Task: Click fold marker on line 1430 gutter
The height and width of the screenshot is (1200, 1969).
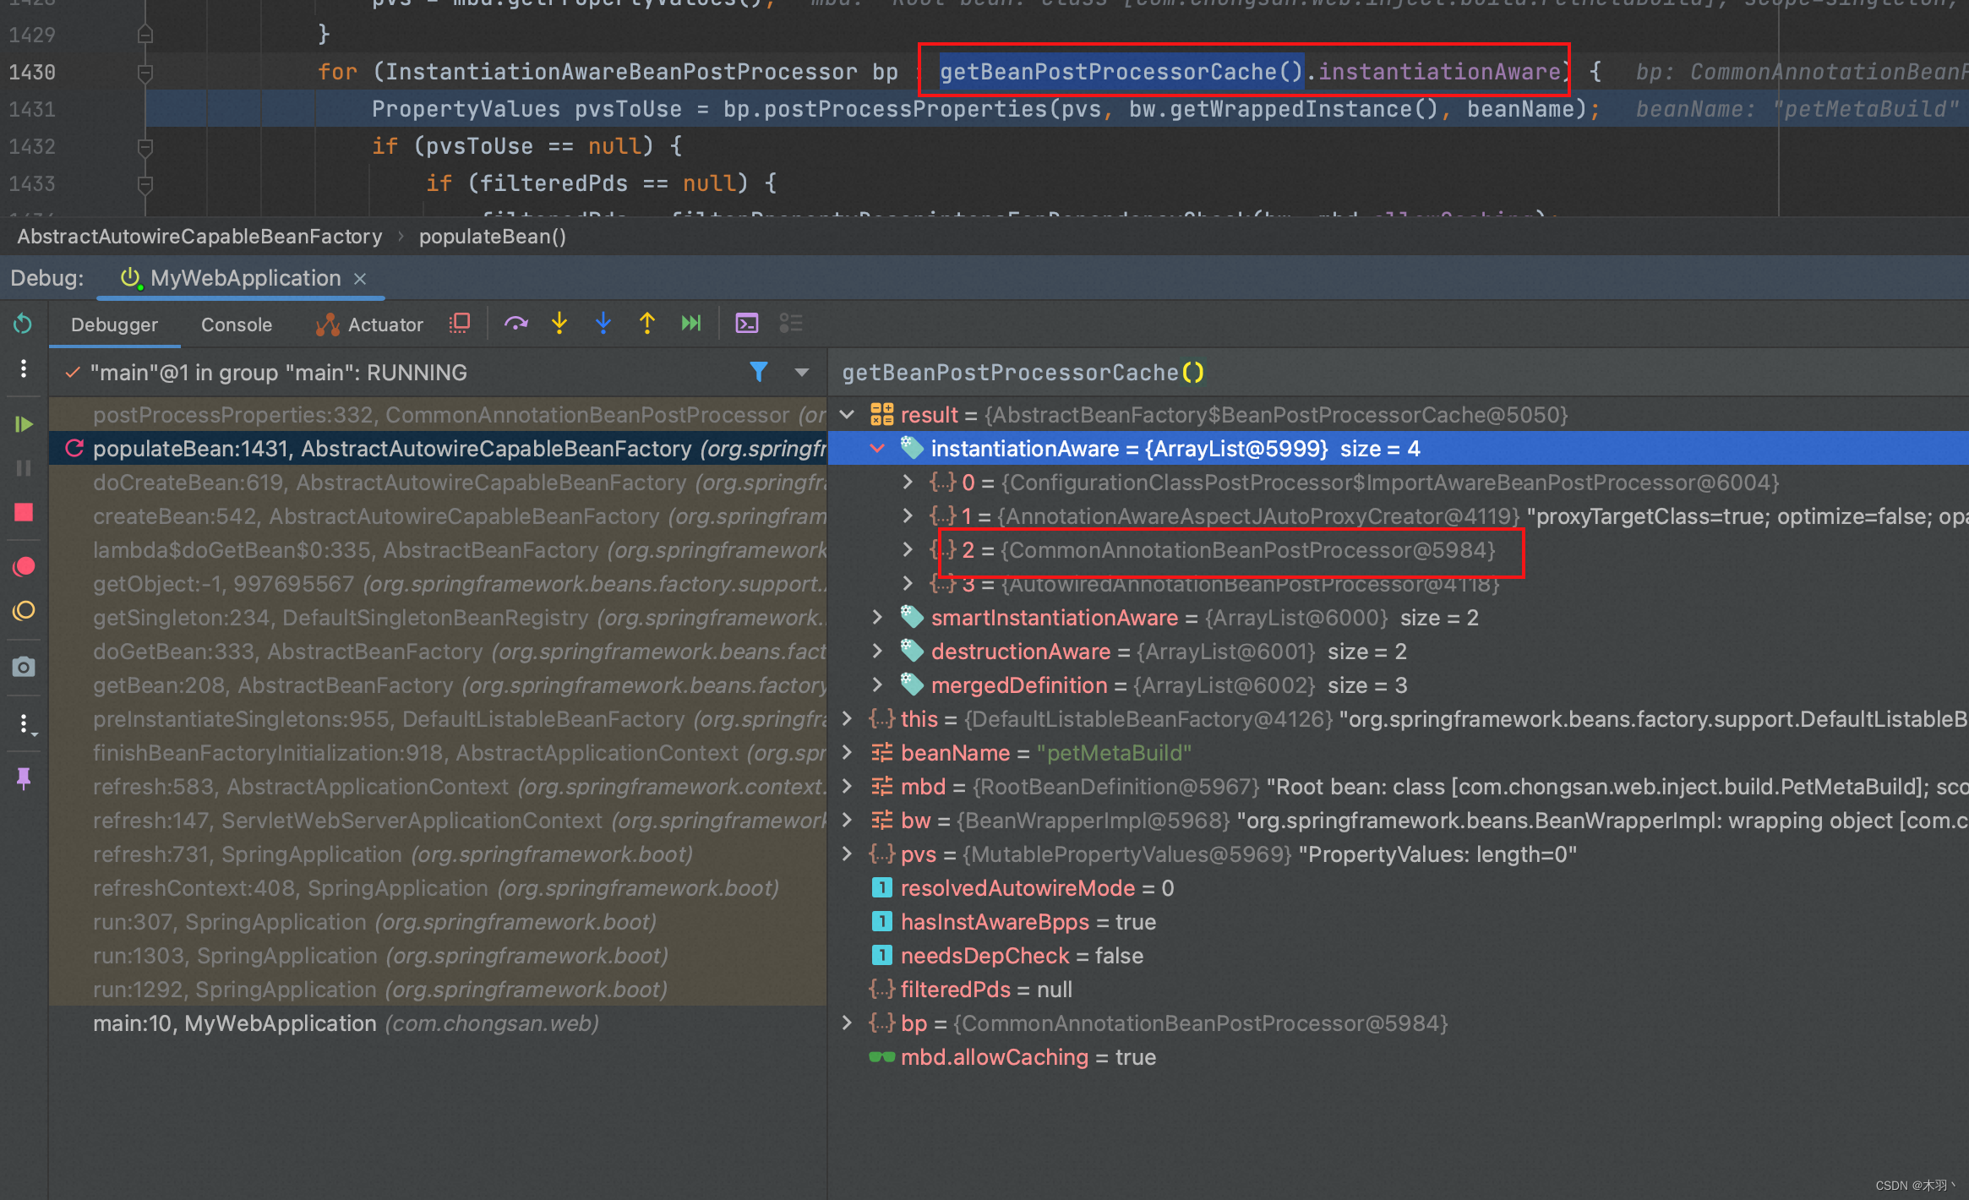Action: point(145,73)
